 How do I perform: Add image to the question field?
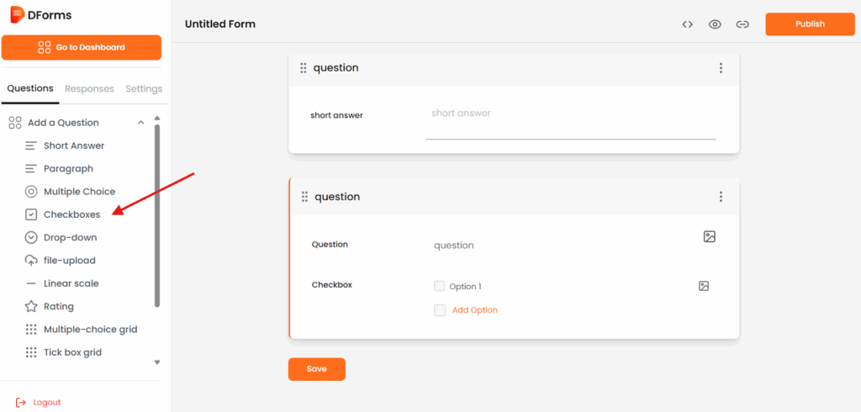tap(710, 237)
